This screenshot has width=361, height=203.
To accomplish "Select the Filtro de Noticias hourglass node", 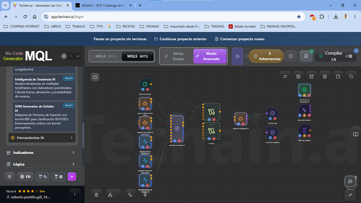I will (304, 130).
